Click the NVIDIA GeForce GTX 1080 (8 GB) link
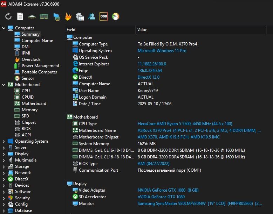This screenshot has height=214, width=273. [168, 190]
